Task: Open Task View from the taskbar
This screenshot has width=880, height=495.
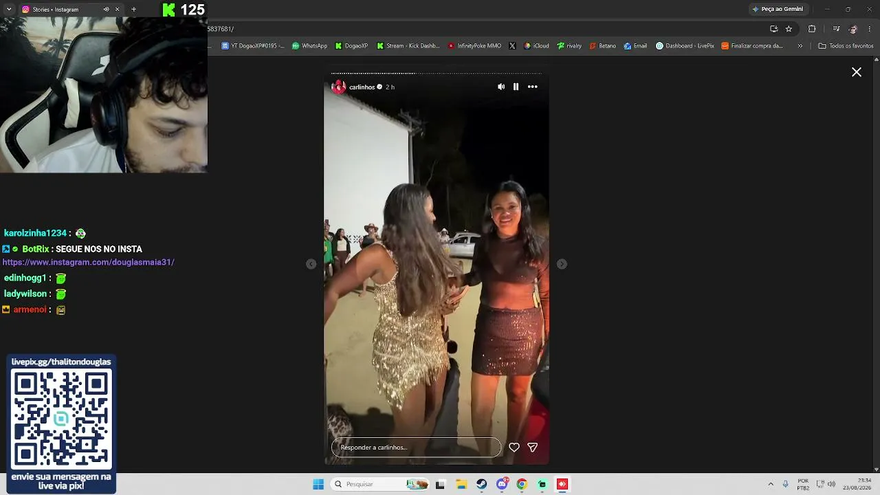Action: coord(440,484)
